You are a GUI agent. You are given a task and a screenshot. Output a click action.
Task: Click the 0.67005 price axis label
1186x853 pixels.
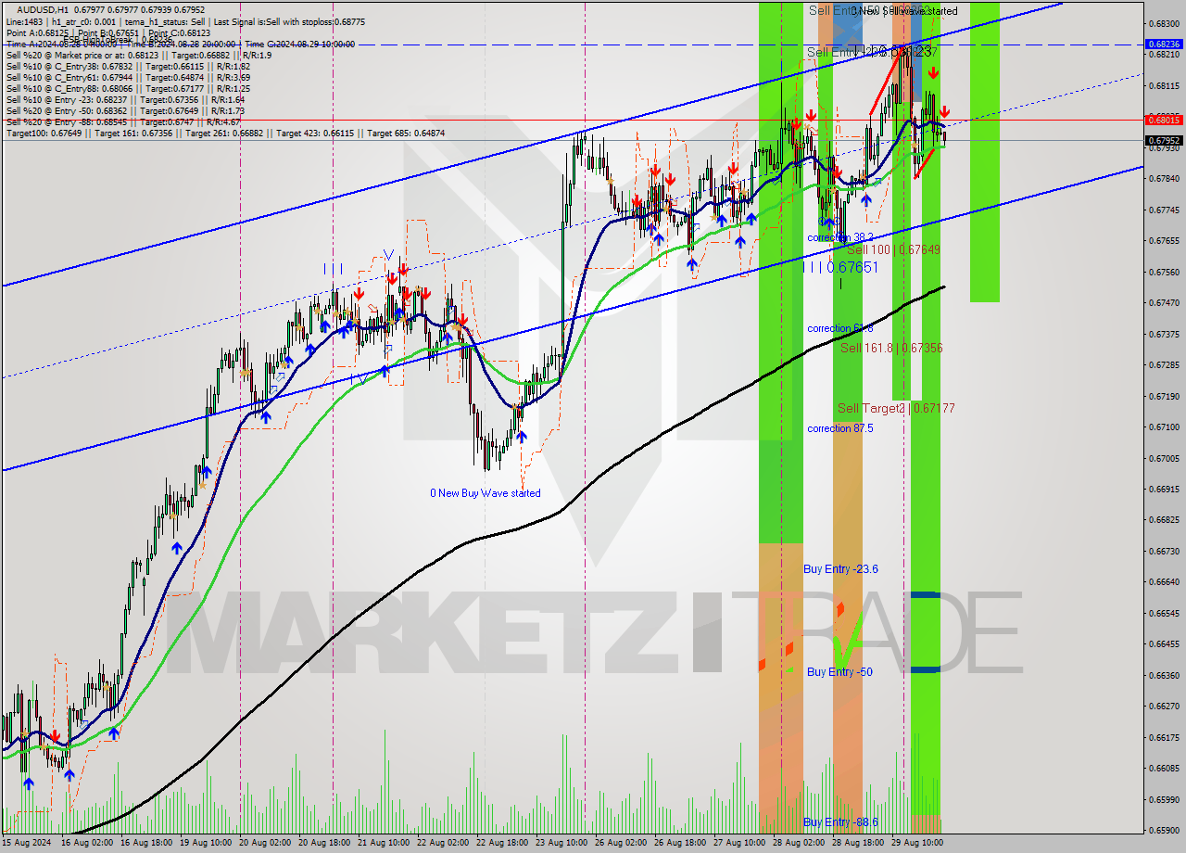(x=1164, y=458)
